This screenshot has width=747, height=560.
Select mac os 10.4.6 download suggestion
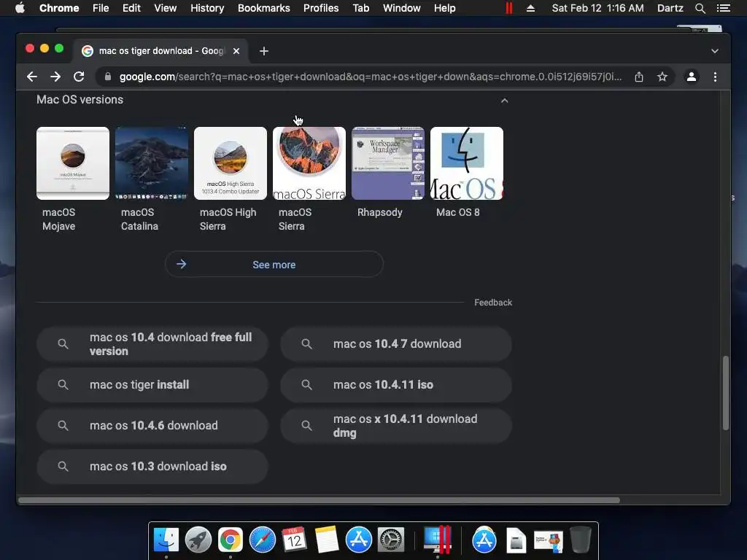(x=152, y=426)
